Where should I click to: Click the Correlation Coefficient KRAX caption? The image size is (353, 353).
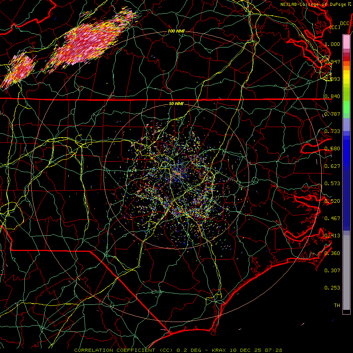point(178,350)
